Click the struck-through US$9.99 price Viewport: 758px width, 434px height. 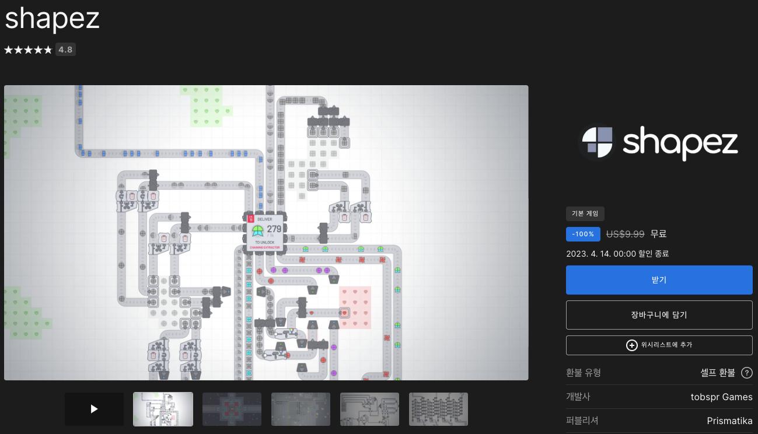(x=625, y=234)
